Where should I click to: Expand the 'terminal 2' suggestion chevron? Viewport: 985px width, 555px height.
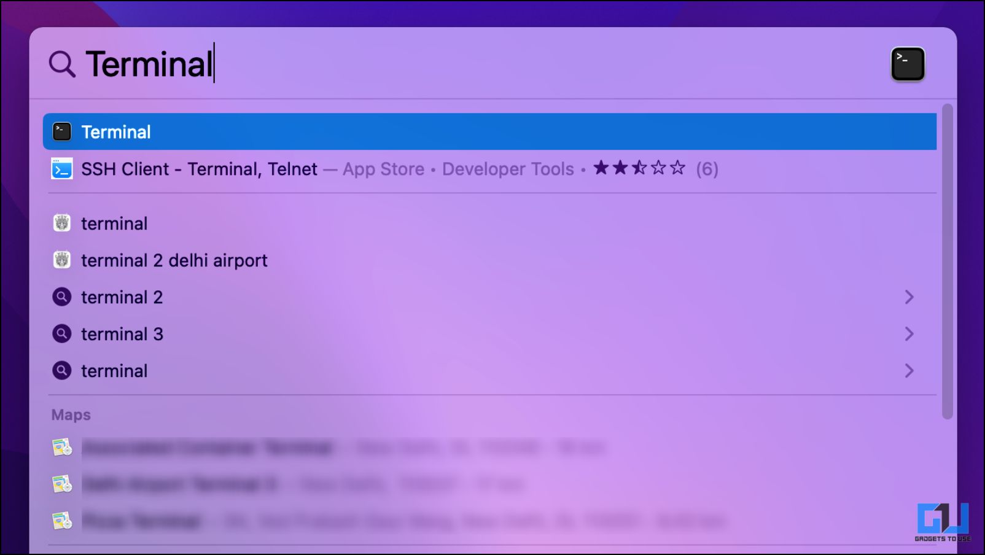click(909, 297)
